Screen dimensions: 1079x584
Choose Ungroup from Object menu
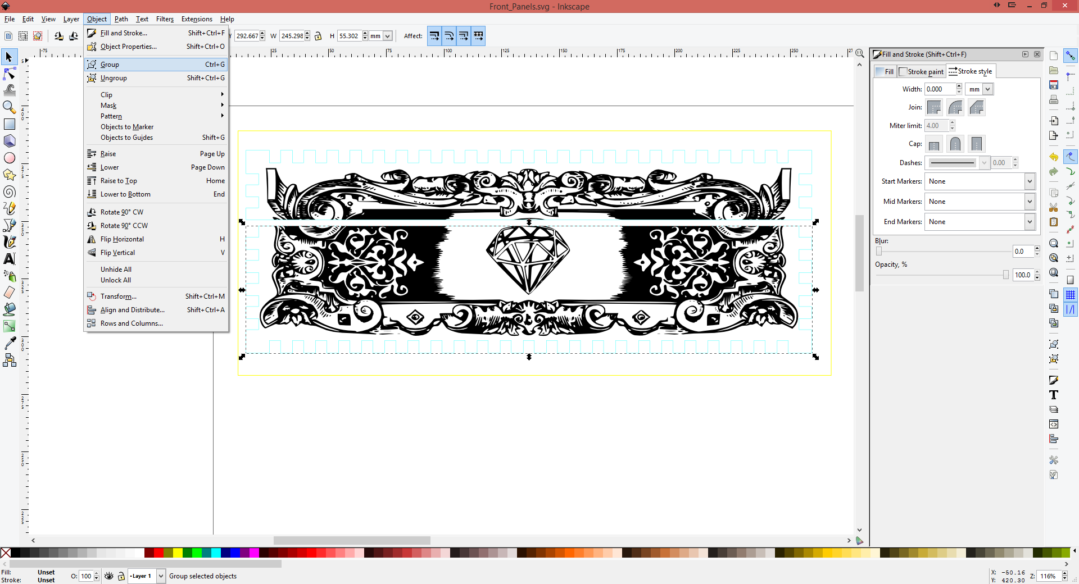pyautogui.click(x=156, y=78)
